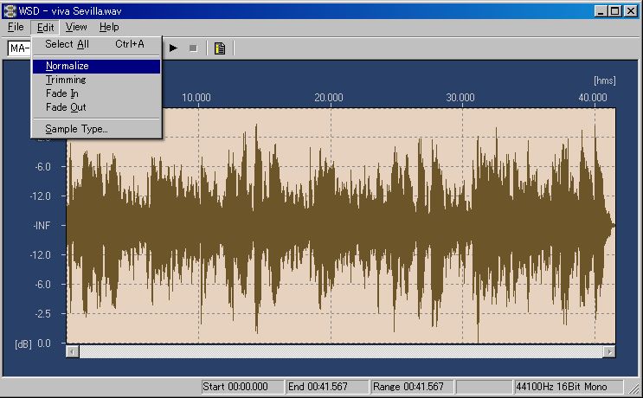Image resolution: width=643 pixels, height=398 pixels.
Task: Click the horizontal scrollbar track
Action: pyautogui.click(x=341, y=351)
